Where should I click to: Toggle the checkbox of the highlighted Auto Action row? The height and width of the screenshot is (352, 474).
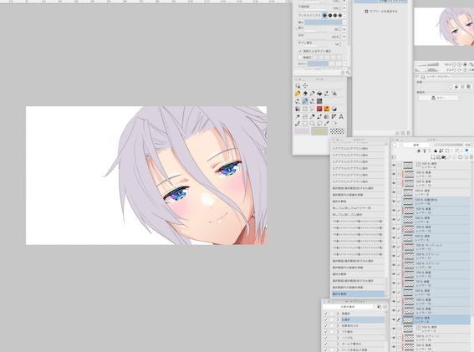326,319
